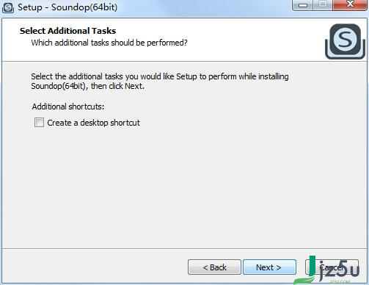Click the 'Select Additional Tasks' heading
This screenshot has height=285, width=369.
67,31
